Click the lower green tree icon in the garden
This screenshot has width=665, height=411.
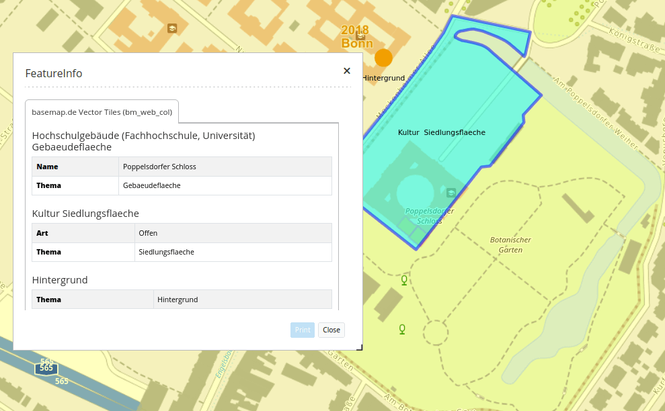click(x=402, y=328)
